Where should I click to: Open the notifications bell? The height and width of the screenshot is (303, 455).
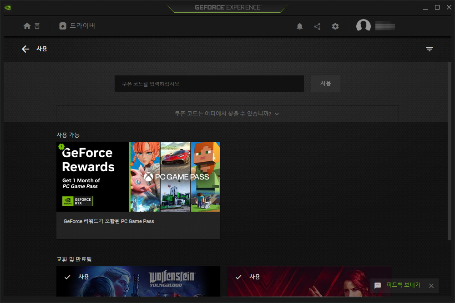(x=299, y=26)
